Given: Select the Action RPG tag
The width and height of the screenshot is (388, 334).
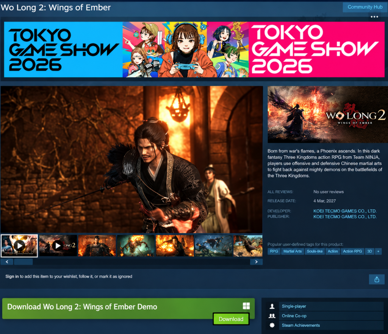Looking at the screenshot, I should click(x=352, y=251).
